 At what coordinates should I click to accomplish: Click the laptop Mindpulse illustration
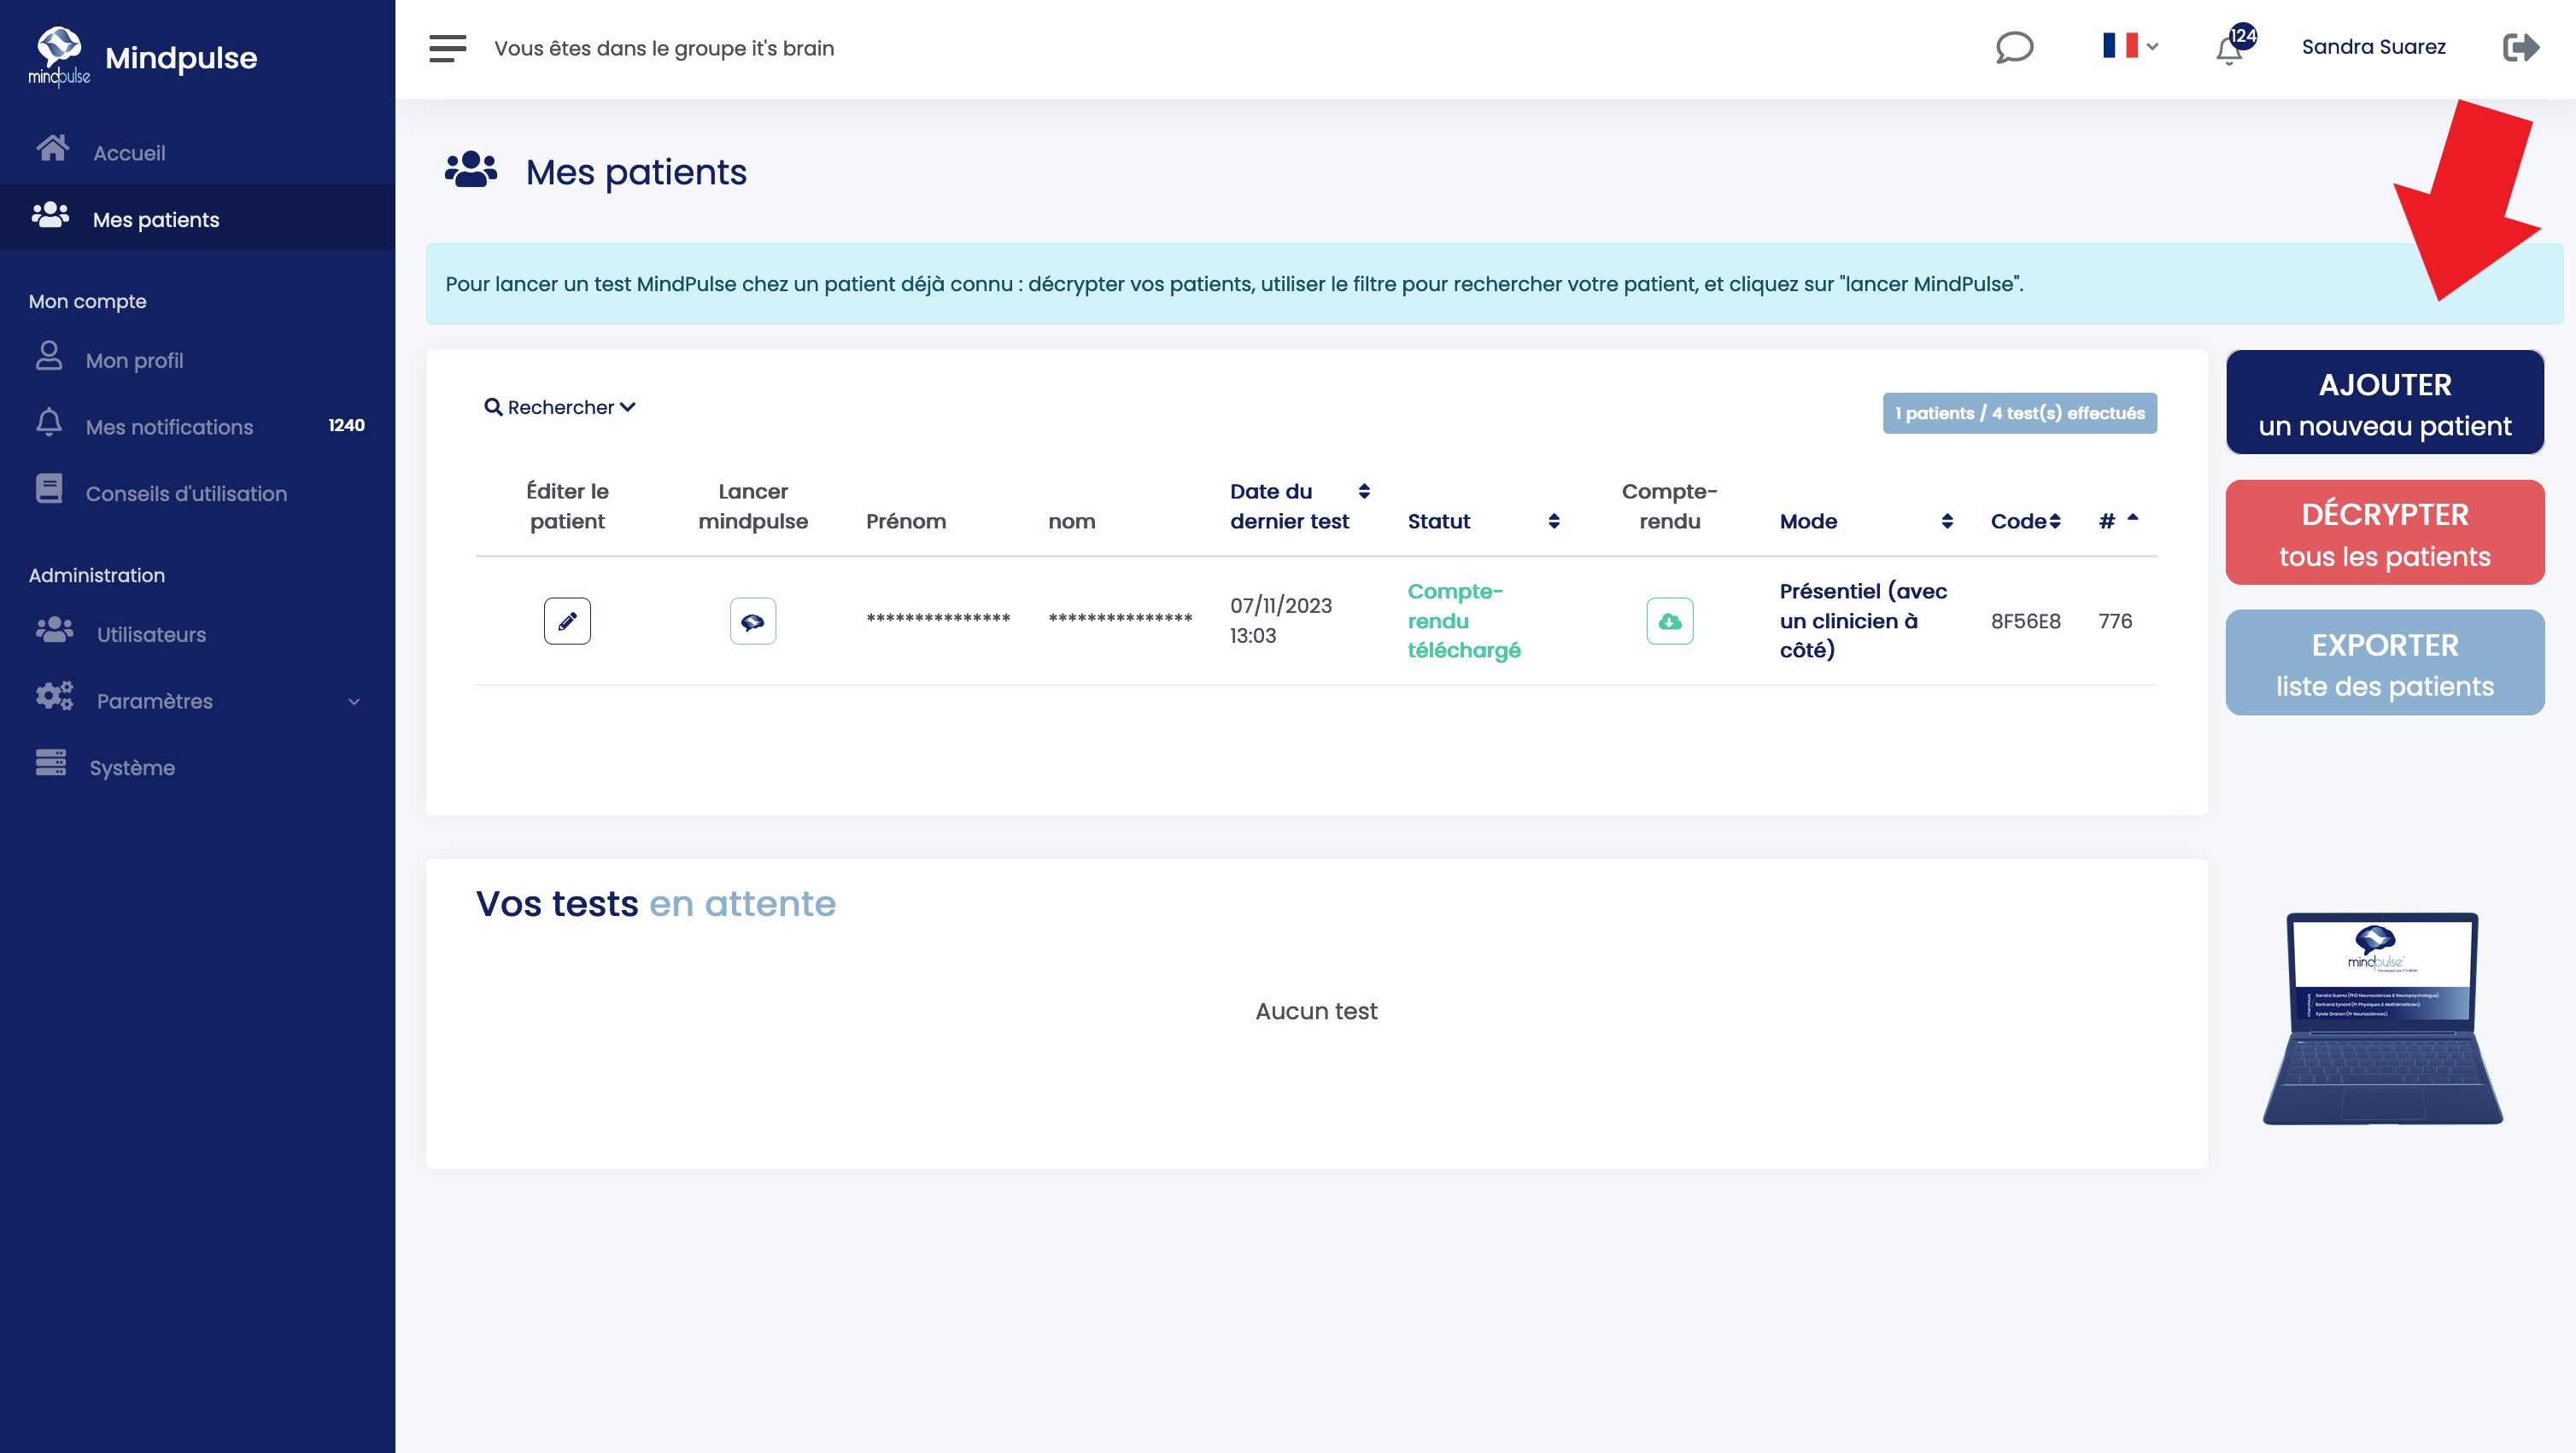click(x=2383, y=1018)
